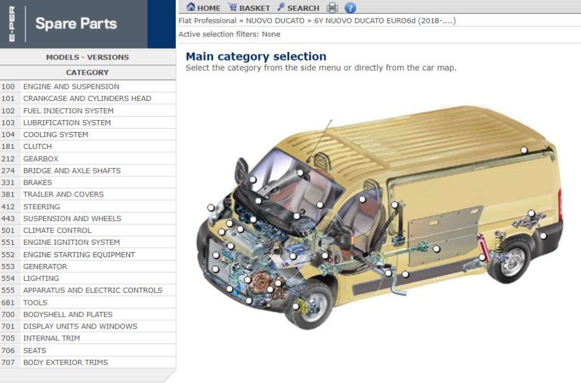This screenshot has width=581, height=383.
Task: Click BASKET label in toolbar
Action: point(255,8)
